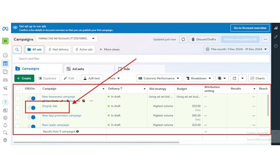Sort by the Delivery column header
This screenshot has width=280, height=168.
click(x=115, y=89)
